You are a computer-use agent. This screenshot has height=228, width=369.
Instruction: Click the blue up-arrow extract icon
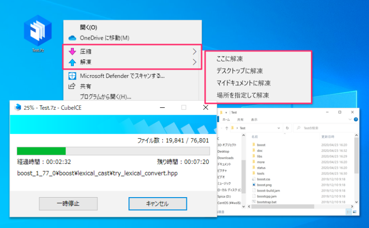pos(72,62)
